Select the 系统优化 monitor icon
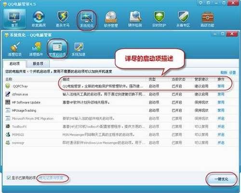 click(x=87, y=18)
